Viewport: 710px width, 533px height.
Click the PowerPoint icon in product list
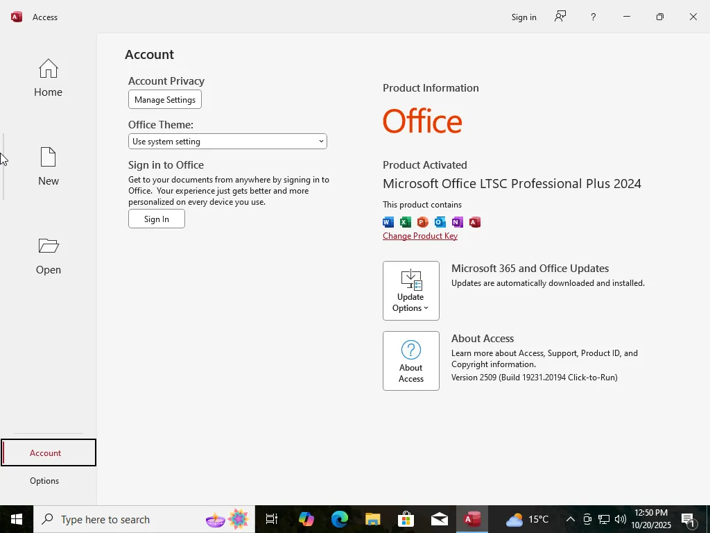click(x=422, y=222)
